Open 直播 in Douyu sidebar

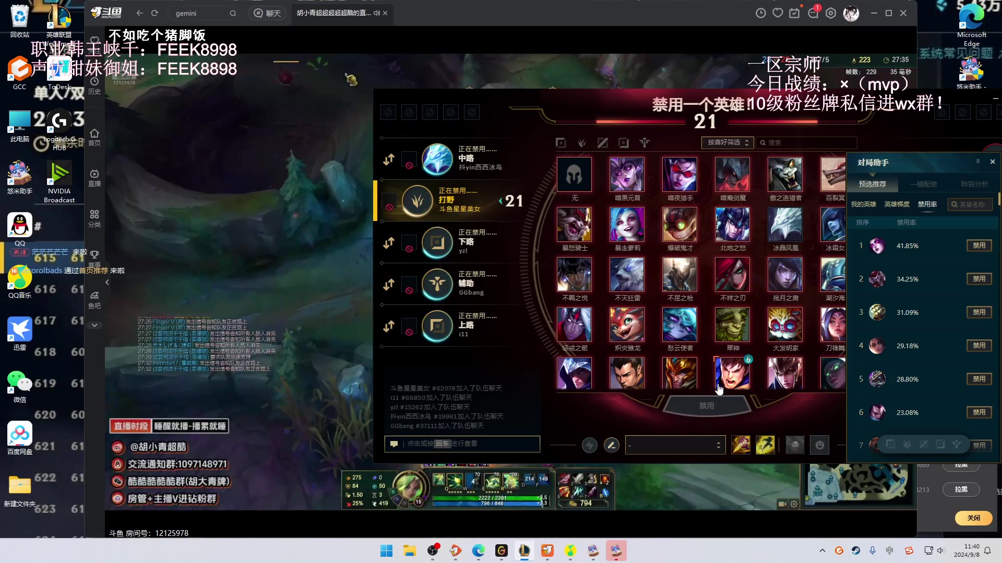pos(94,178)
